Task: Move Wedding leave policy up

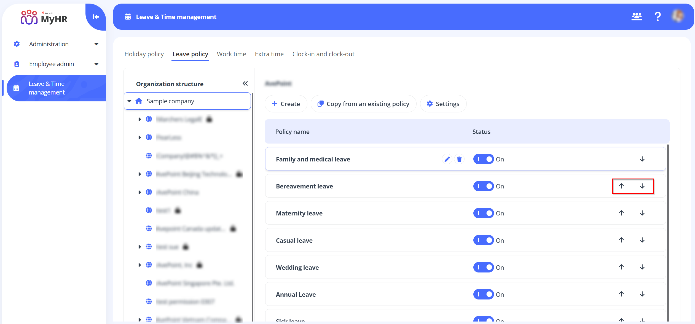Action: [x=621, y=267]
